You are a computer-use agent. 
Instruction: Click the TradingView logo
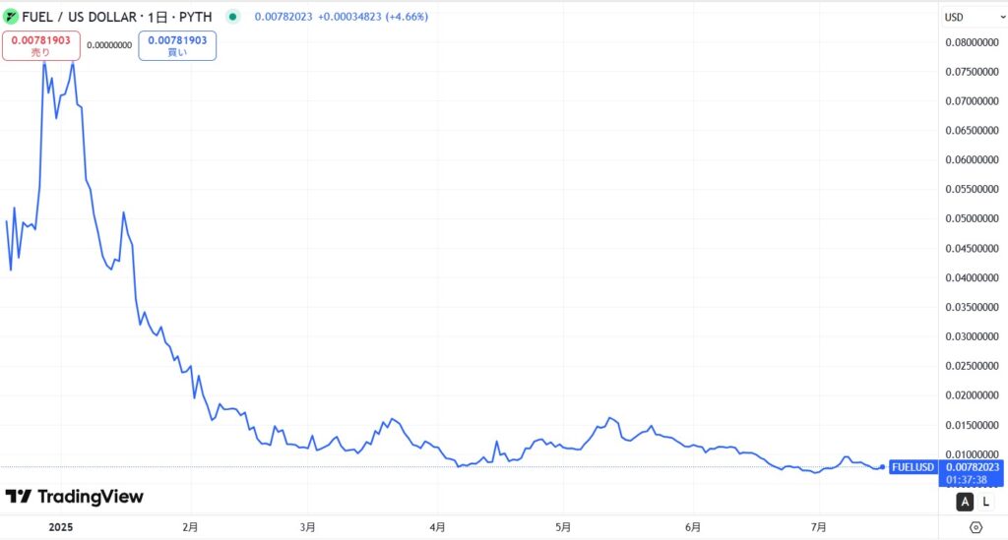coord(75,497)
